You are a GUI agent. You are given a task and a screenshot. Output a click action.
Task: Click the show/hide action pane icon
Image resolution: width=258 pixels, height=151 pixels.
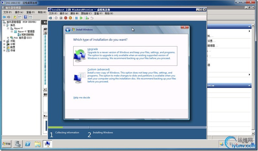[x=30, y=17]
